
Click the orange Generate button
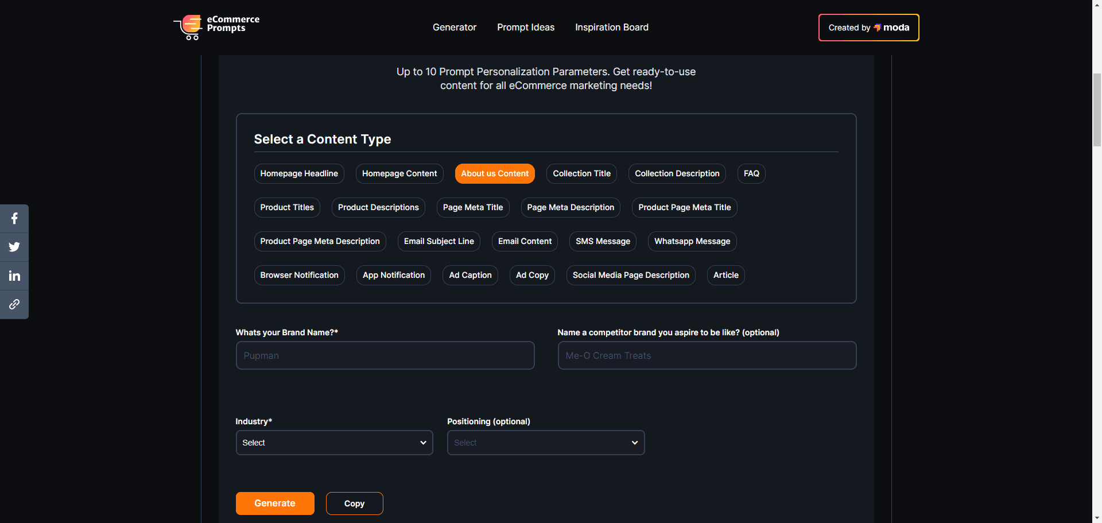275,503
